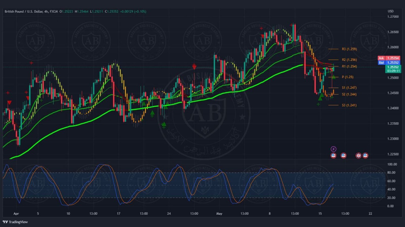Open the USD currency selector on price axis

point(391,11)
